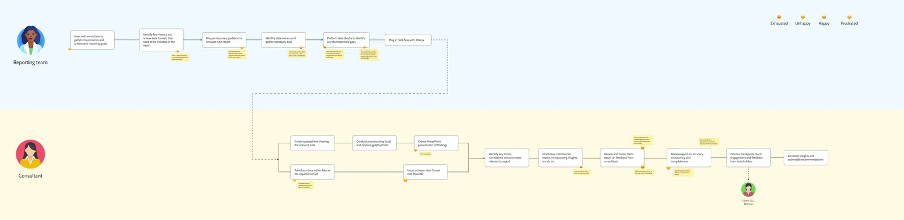Open sticky note under 'Transform data within Alteryx' card
This screenshot has width=904, height=220.
(306, 185)
